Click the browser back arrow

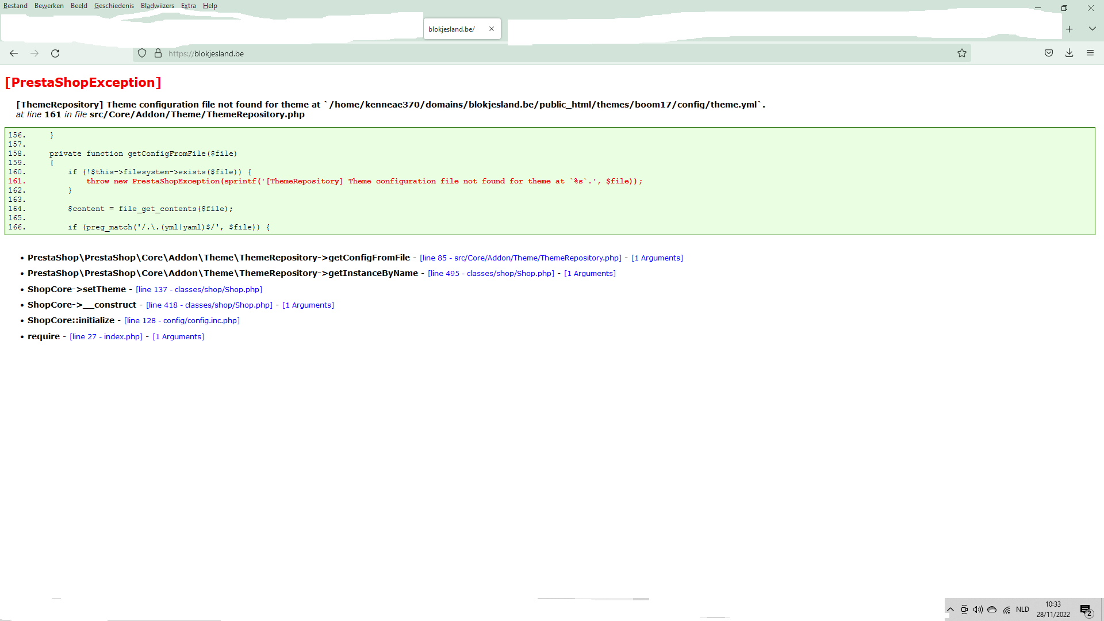[x=14, y=53]
